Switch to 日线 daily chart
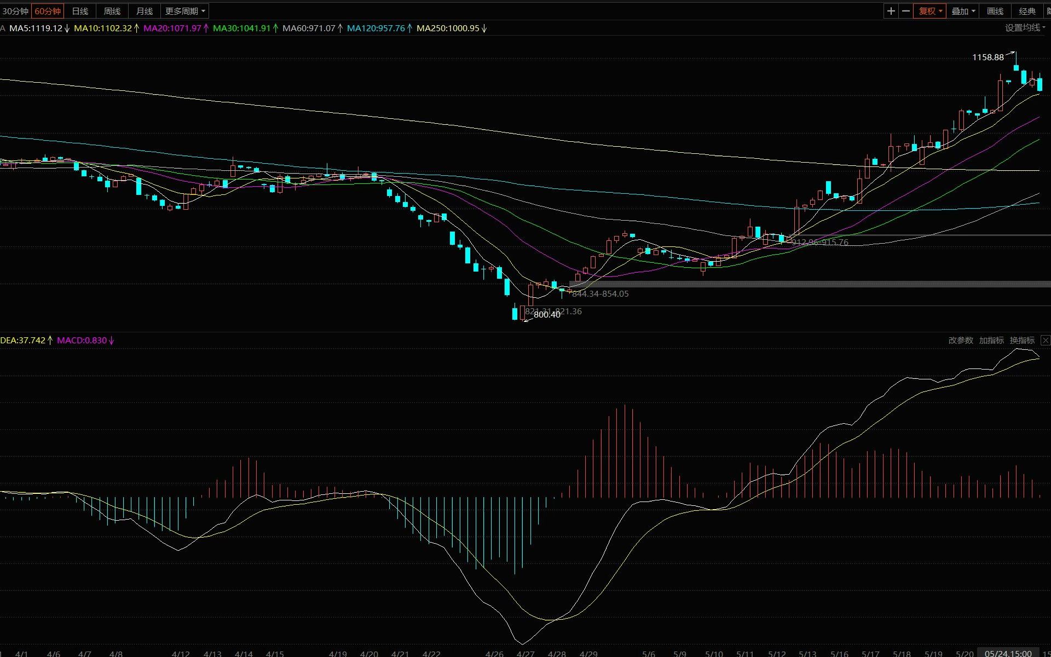This screenshot has height=657, width=1051. (80, 11)
